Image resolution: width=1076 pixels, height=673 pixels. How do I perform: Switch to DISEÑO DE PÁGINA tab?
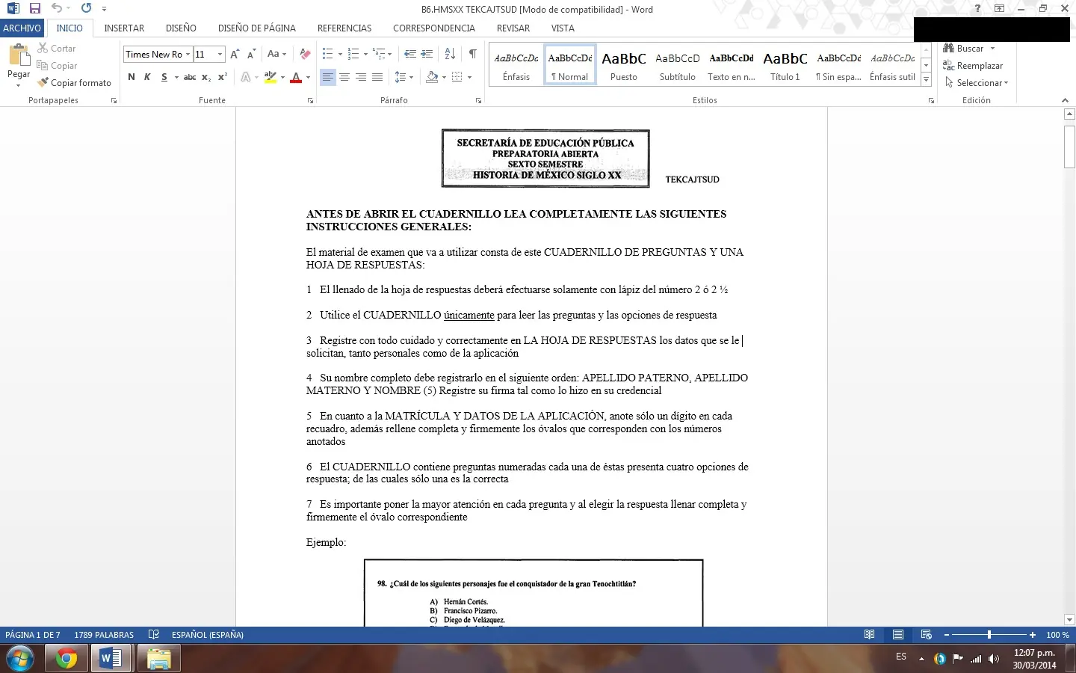point(256,28)
